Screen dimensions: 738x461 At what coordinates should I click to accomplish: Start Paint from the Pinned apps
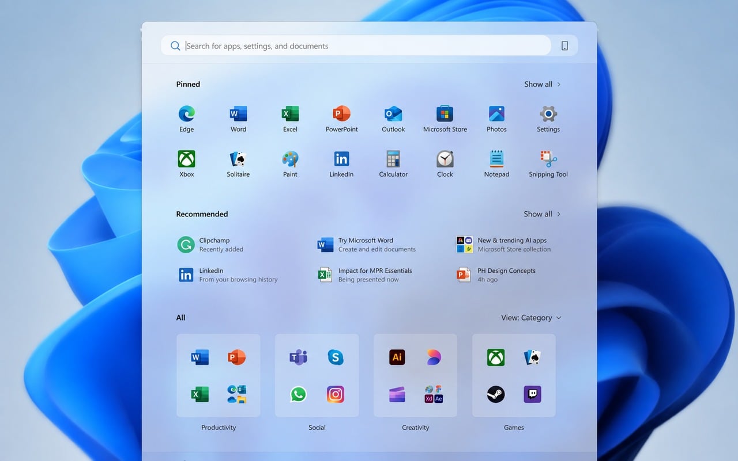[x=290, y=163]
